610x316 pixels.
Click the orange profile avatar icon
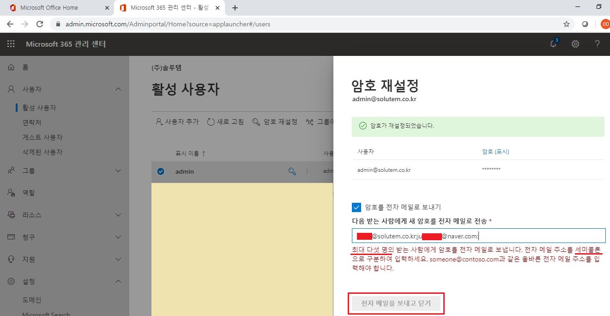605,24
